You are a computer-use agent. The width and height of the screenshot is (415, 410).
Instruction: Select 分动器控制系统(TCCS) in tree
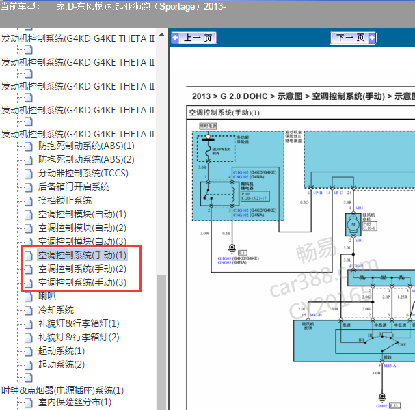83,173
